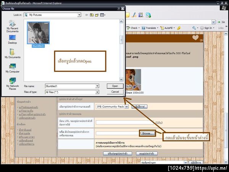Click the Browse... button
The width and height of the screenshot is (229, 172).
click(x=147, y=133)
